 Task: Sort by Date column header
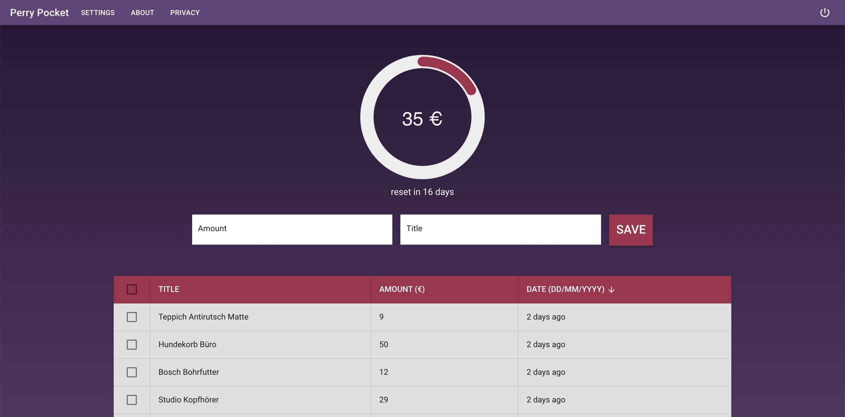(565, 289)
